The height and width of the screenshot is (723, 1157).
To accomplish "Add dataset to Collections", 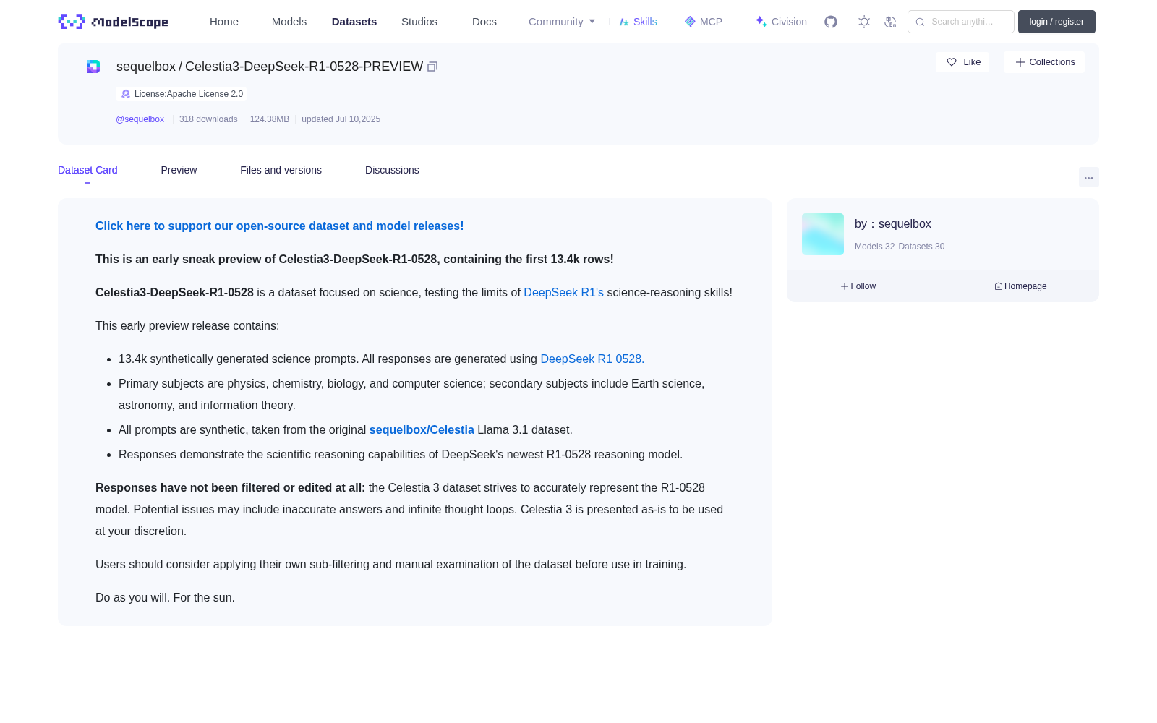I will pyautogui.click(x=1044, y=62).
